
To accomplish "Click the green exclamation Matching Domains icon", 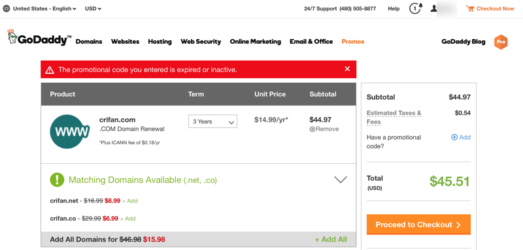I will pyautogui.click(x=57, y=180).
